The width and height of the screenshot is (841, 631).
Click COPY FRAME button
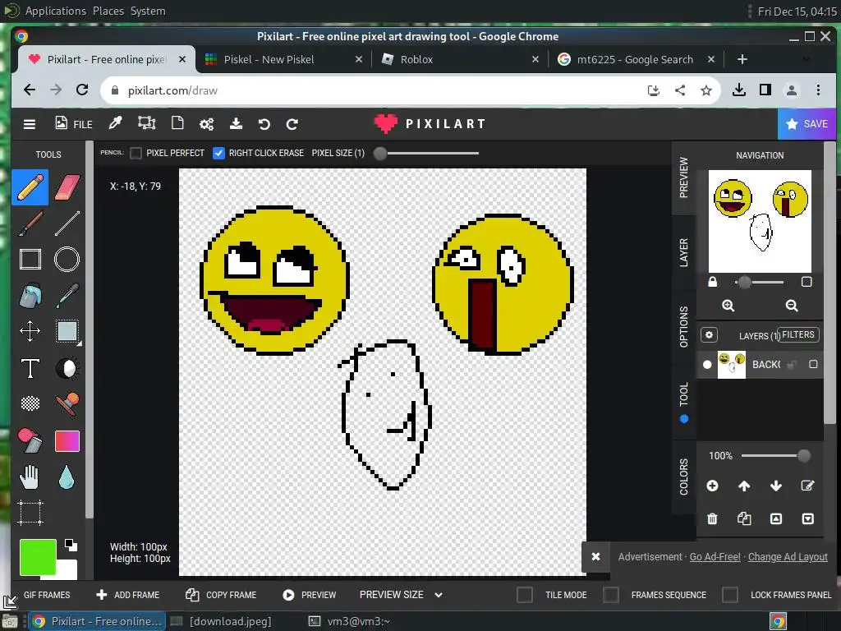[221, 595]
